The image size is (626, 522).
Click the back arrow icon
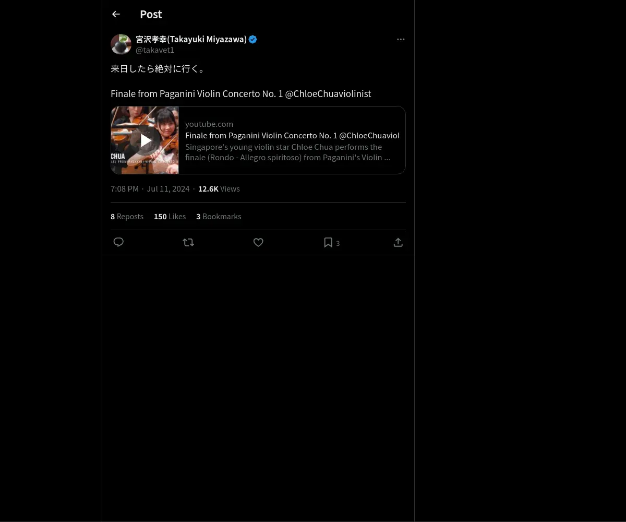click(116, 14)
